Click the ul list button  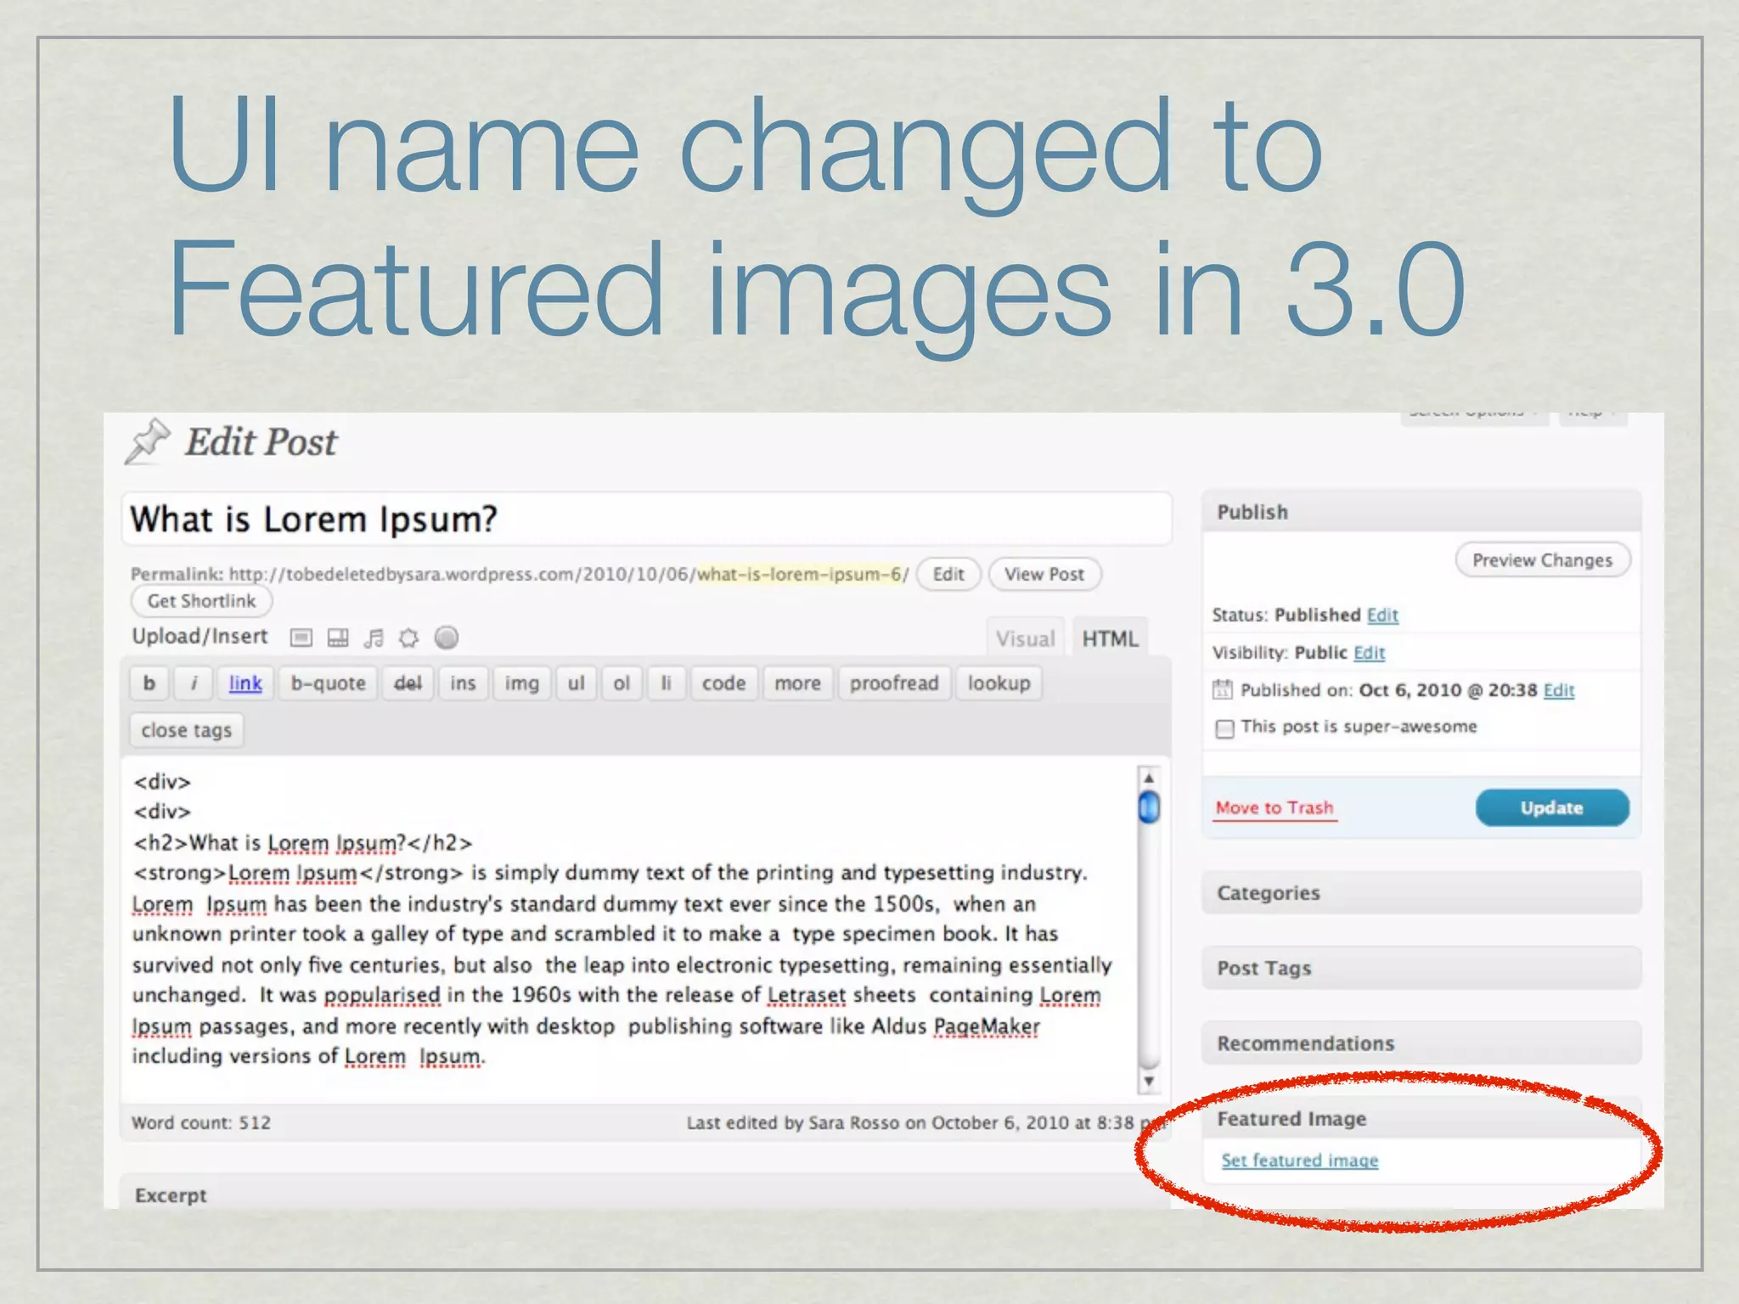coord(577,683)
